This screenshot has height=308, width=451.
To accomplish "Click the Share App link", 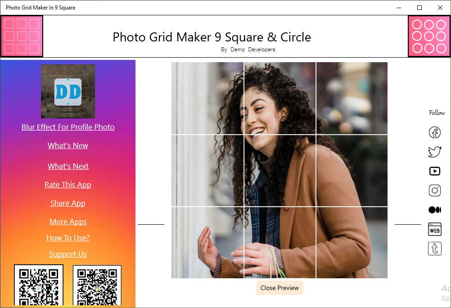I will point(68,203).
